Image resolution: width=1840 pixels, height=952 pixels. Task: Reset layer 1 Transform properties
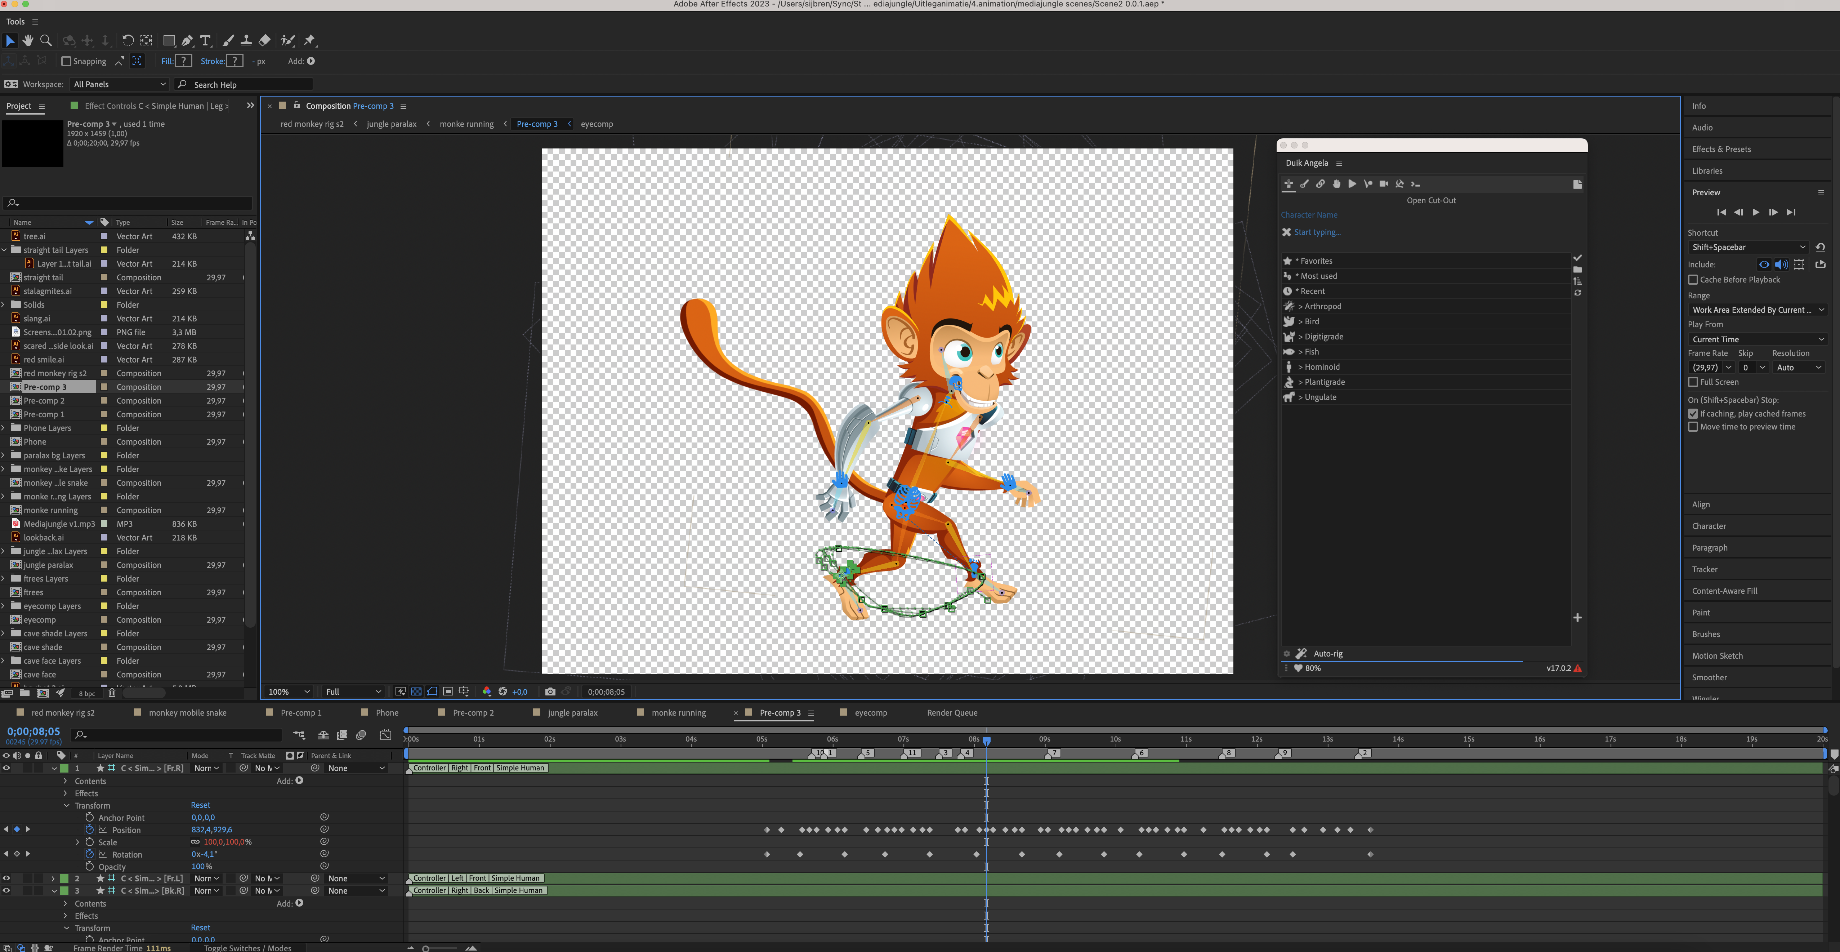(x=200, y=805)
